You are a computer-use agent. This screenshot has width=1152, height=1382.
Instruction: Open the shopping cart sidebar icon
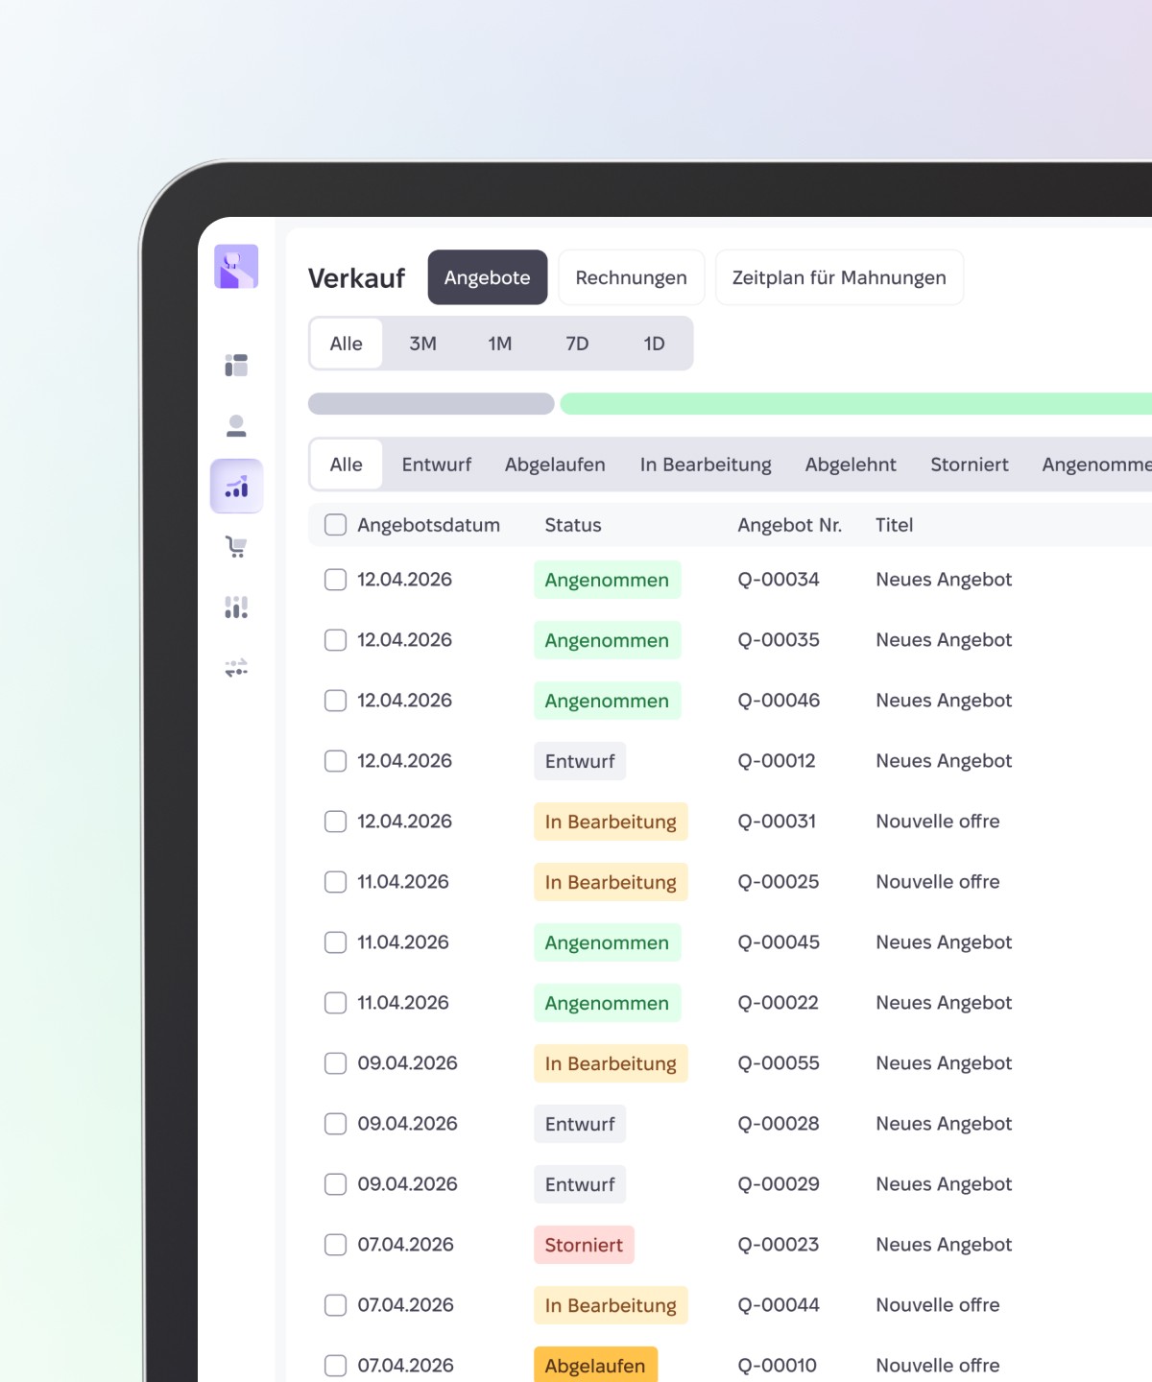(x=236, y=547)
